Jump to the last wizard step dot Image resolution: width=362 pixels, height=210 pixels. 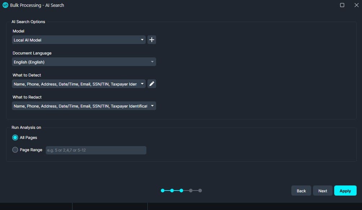pos(200,191)
